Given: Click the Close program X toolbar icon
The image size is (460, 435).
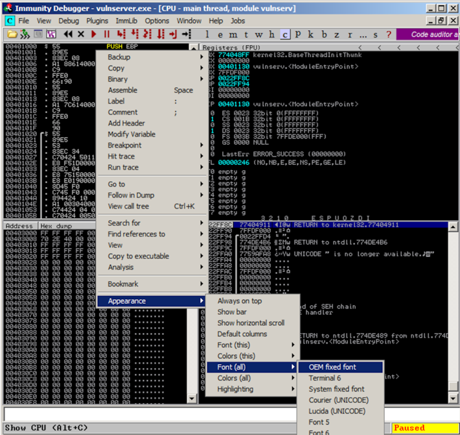Looking at the screenshot, I should [x=80, y=34].
